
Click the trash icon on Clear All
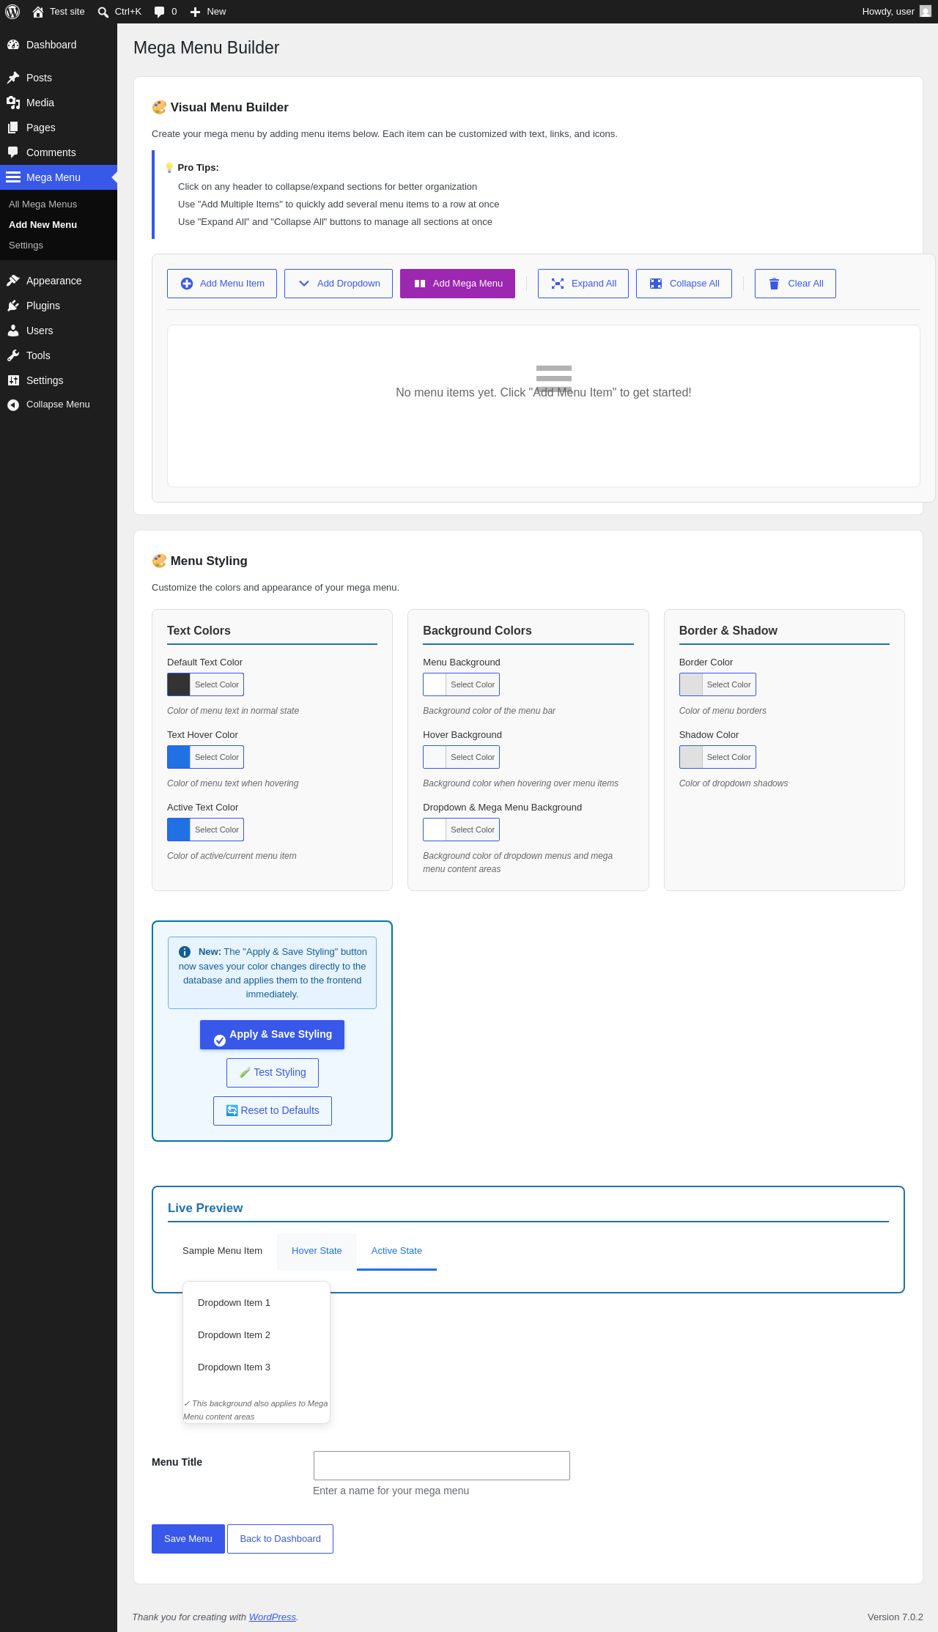pyautogui.click(x=774, y=284)
